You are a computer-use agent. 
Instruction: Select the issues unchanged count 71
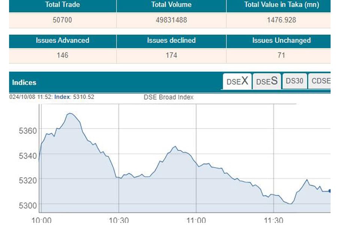pyautogui.click(x=281, y=55)
